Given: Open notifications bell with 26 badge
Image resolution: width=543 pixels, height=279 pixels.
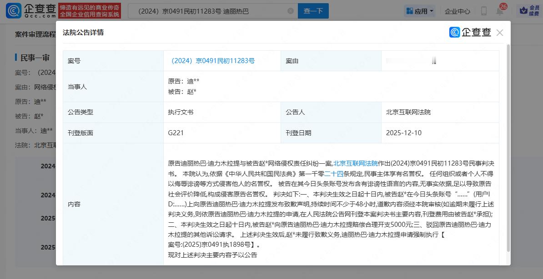Looking at the screenshot, I should coord(500,11).
